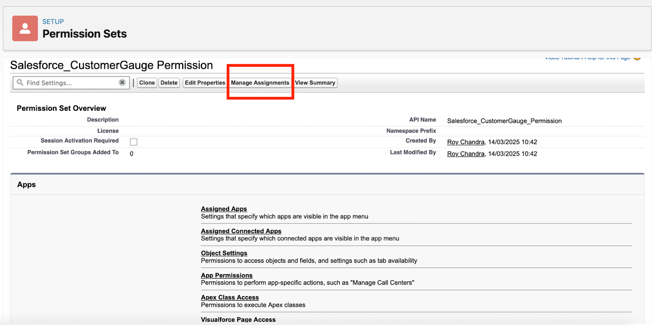
Task: Open the Apex Class Access link
Action: tap(230, 297)
